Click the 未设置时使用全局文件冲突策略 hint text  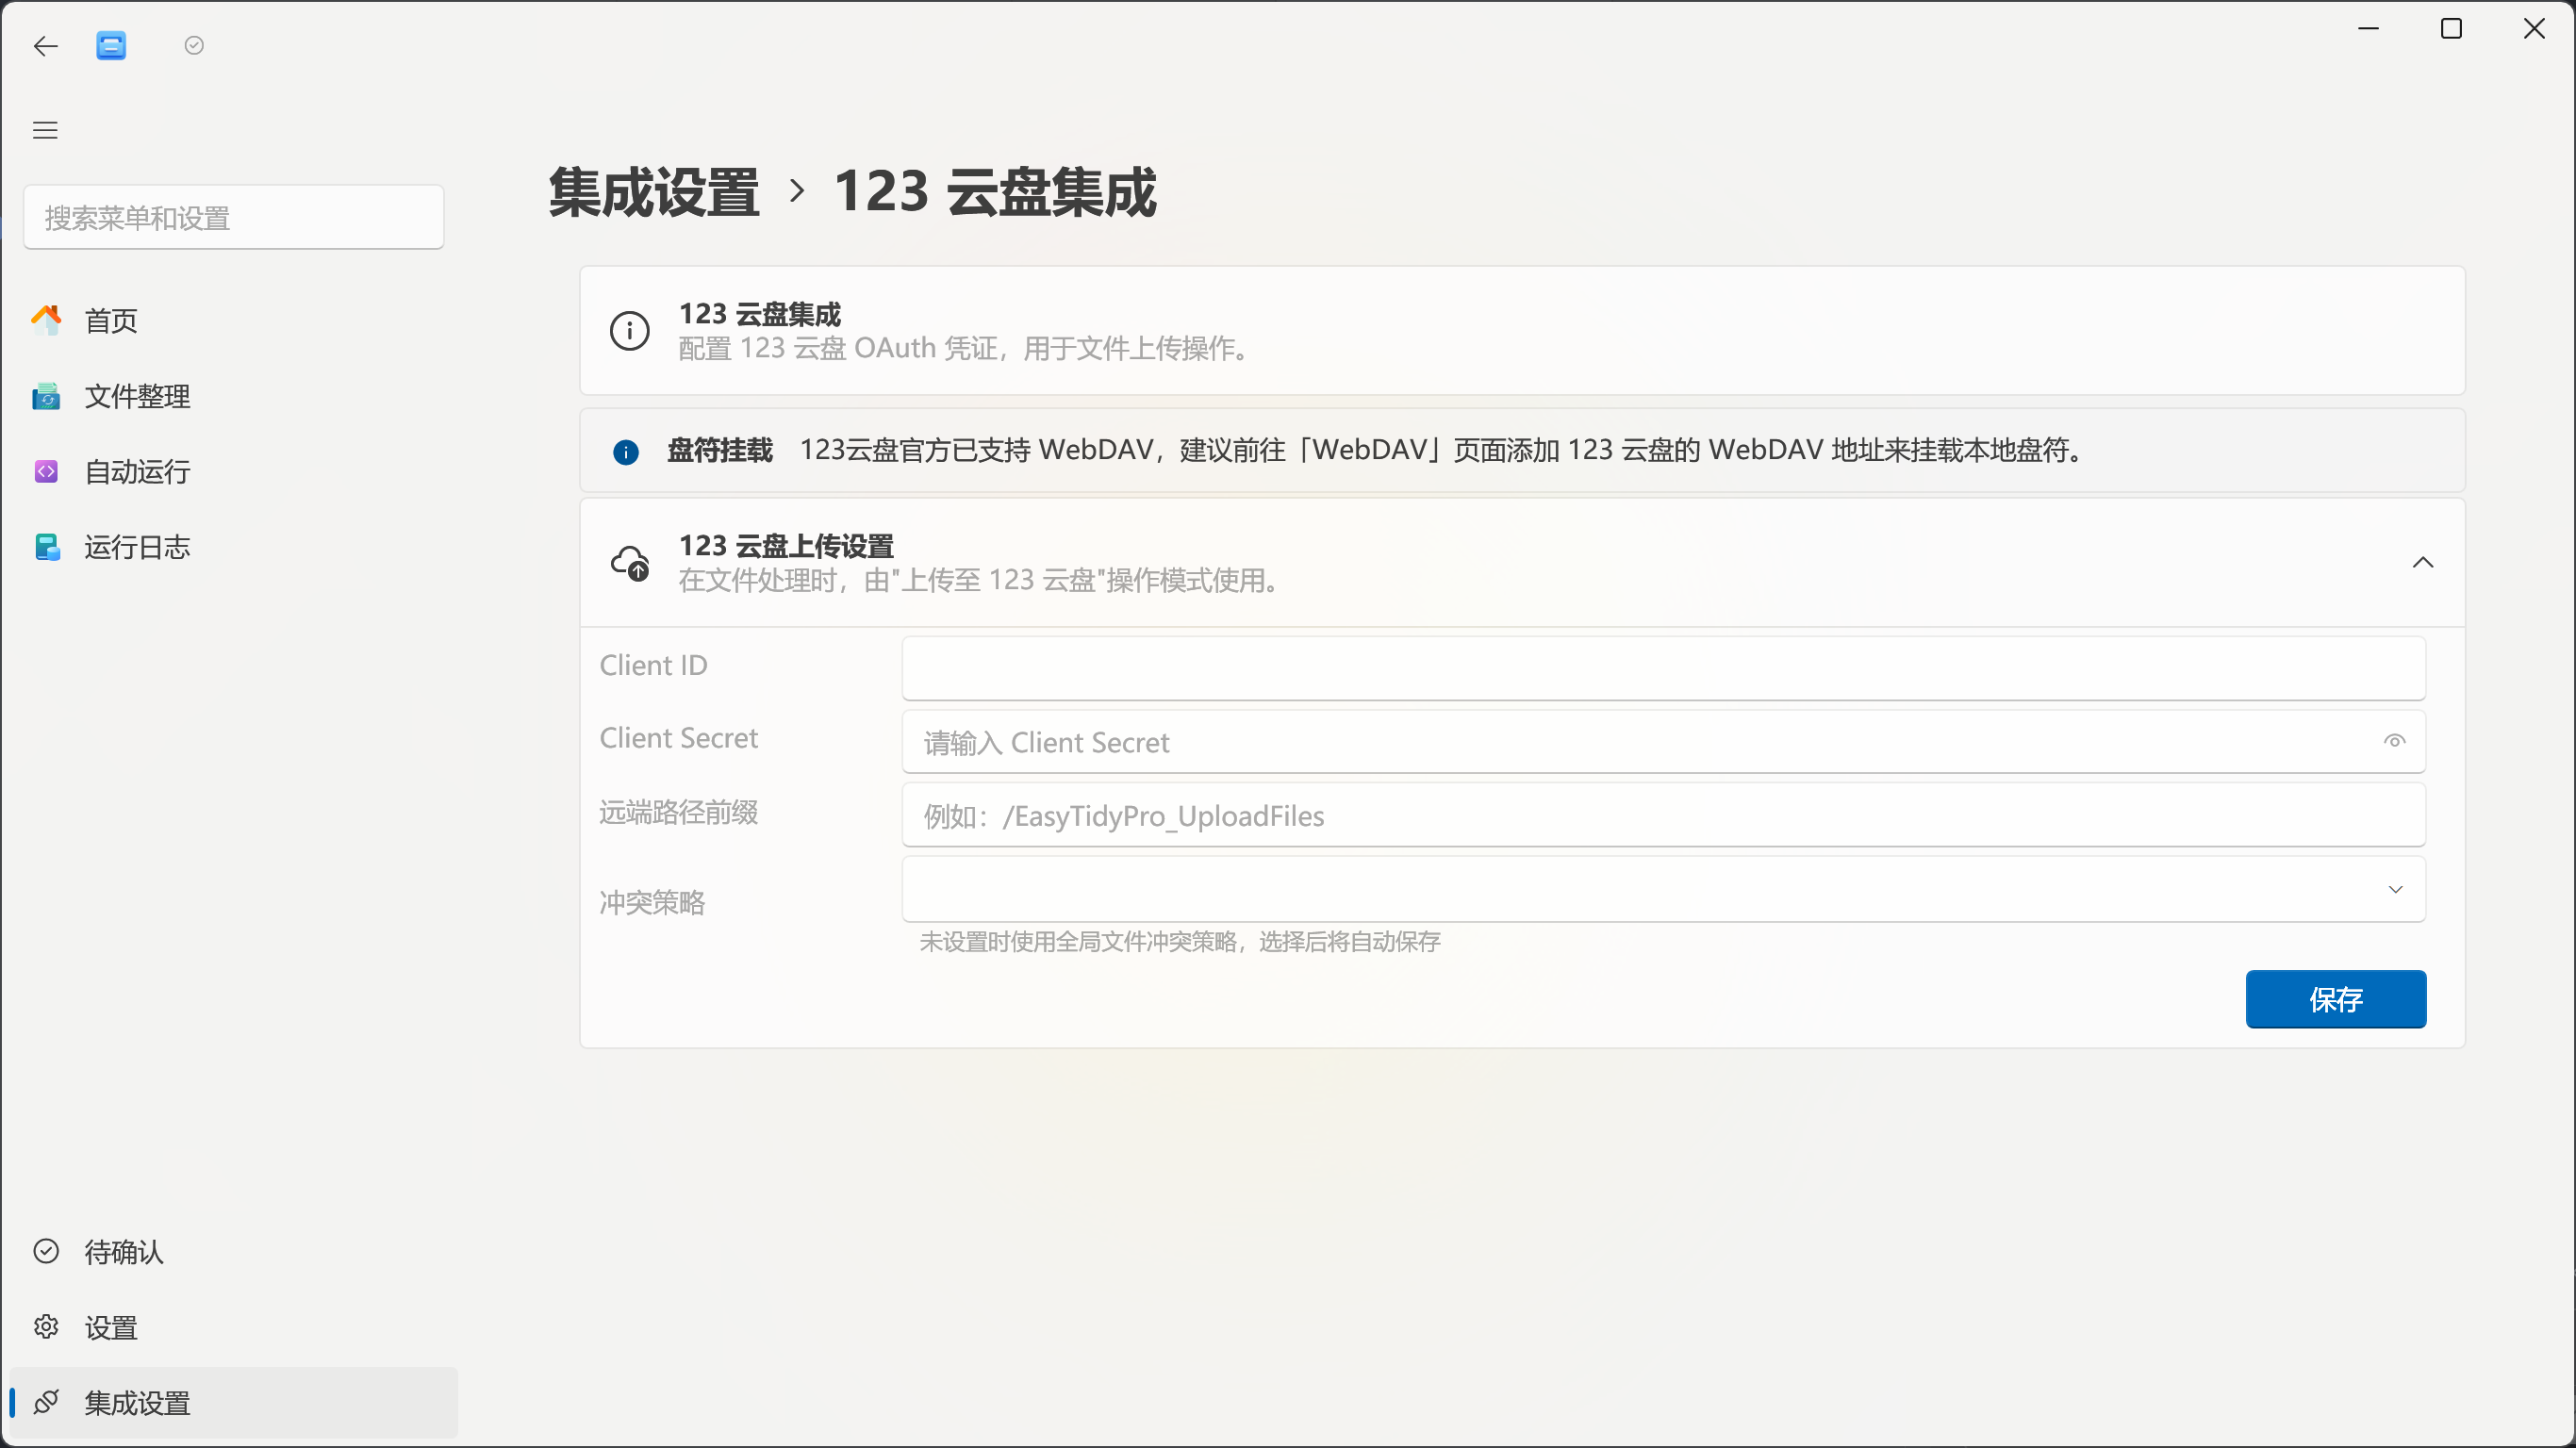1180,942
